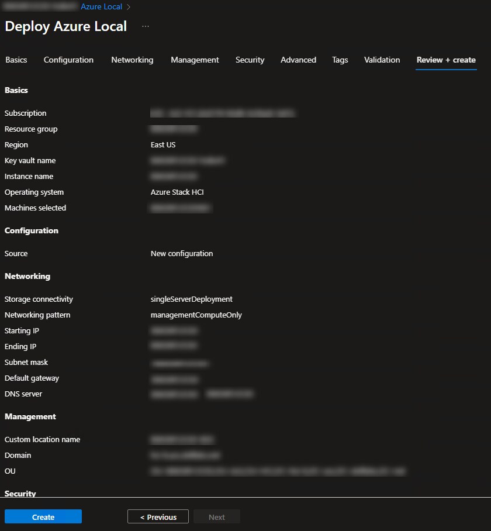The width and height of the screenshot is (491, 531).
Task: Select the Security tab
Action: point(250,60)
